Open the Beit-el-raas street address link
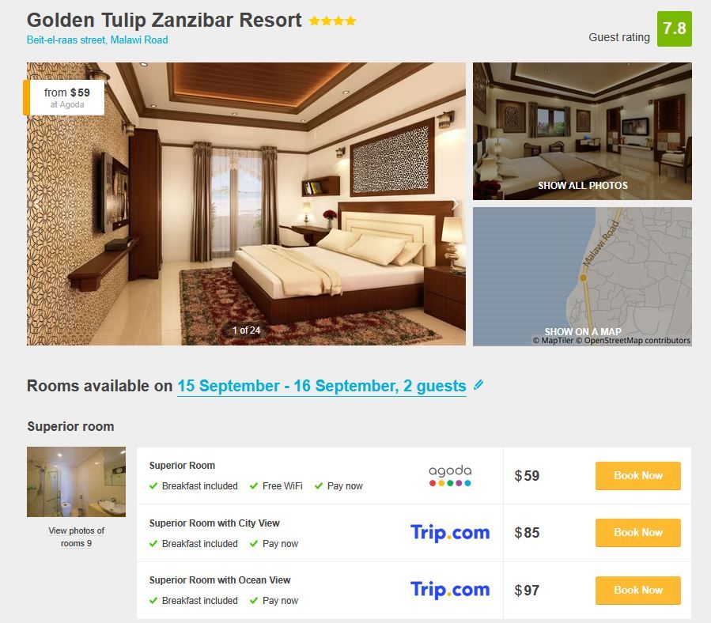Viewport: 711px width, 623px height. click(97, 40)
